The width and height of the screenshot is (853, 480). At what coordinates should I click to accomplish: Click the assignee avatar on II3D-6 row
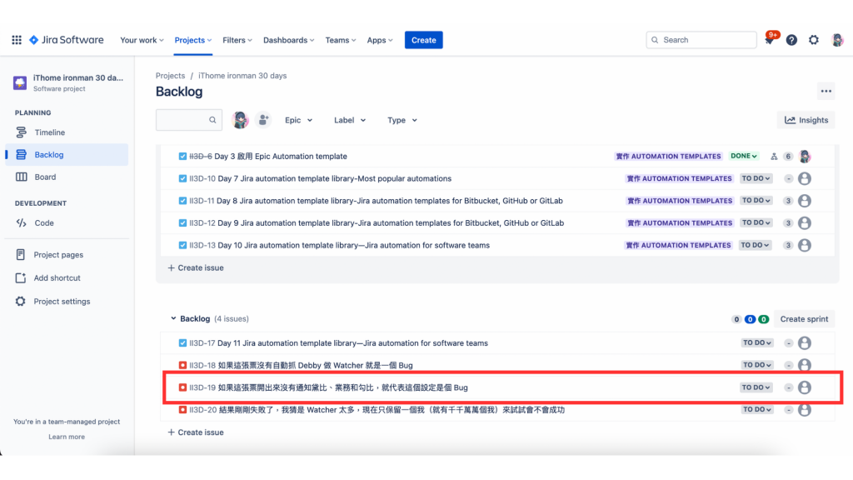click(805, 156)
